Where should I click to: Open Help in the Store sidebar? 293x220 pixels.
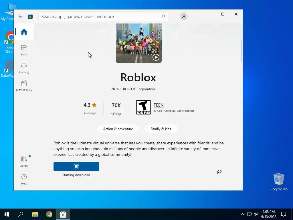(x=24, y=179)
